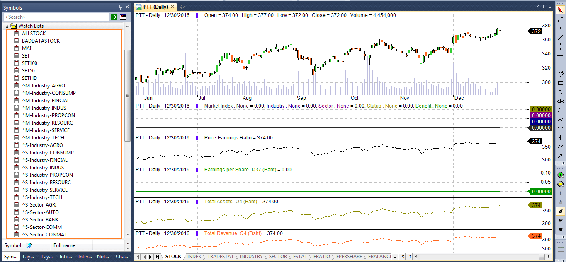566x262 pixels.
Task: Pick the rectangle drawing tool
Action: (x=561, y=83)
